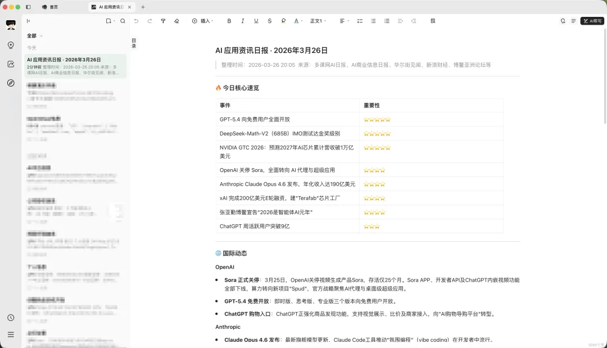The height and width of the screenshot is (348, 607).
Task: Select the ChatGPT 周活跃用户突破9亿 cell
Action: tap(287, 226)
